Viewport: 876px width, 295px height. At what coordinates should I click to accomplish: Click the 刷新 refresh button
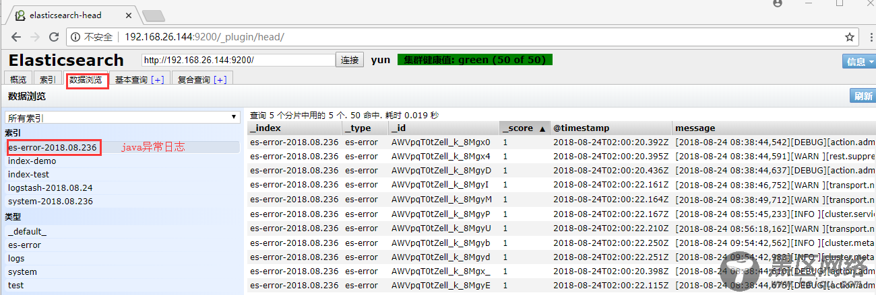click(863, 96)
